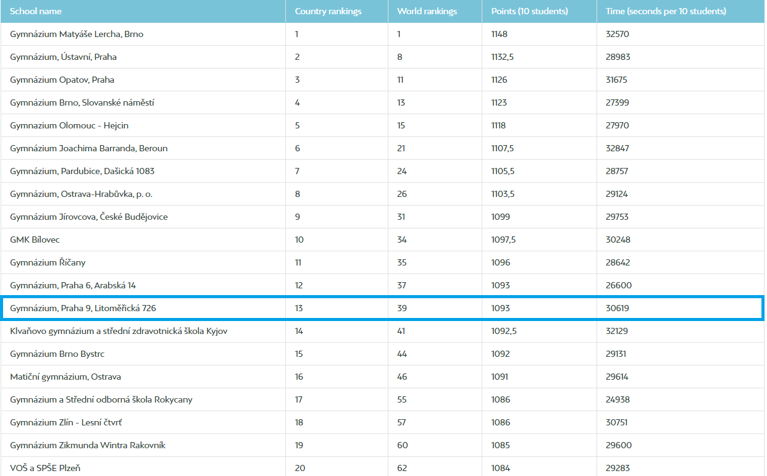Click points value 1132,5
The image size is (767, 476).
click(x=503, y=57)
